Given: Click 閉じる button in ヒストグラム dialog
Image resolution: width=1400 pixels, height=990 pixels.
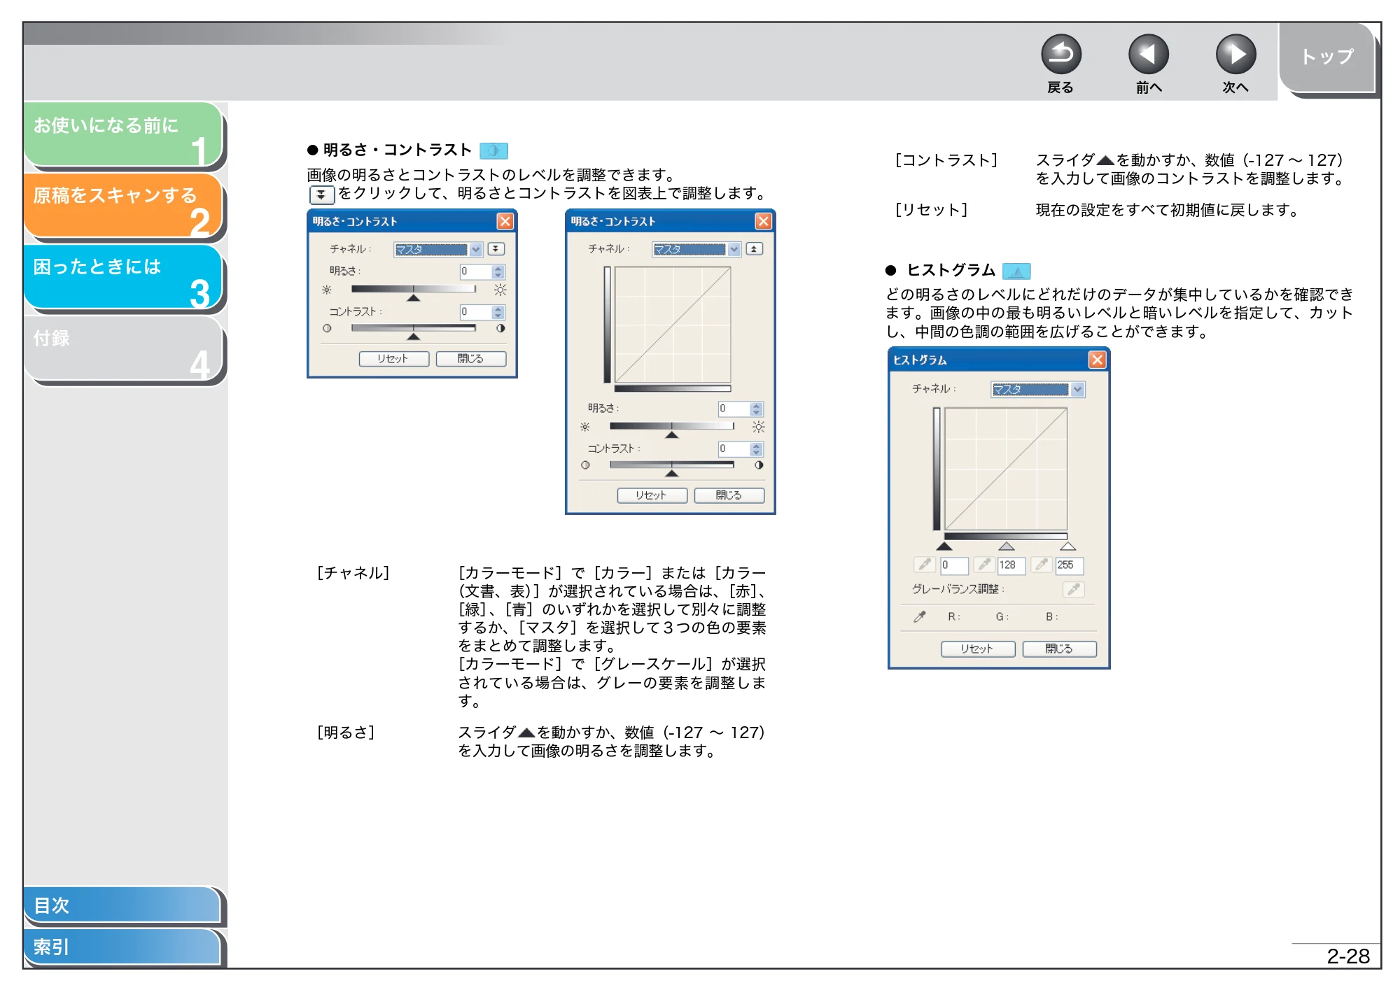Looking at the screenshot, I should pos(1059,649).
